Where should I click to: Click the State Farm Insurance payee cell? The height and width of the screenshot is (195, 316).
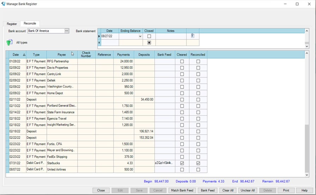[62, 112]
